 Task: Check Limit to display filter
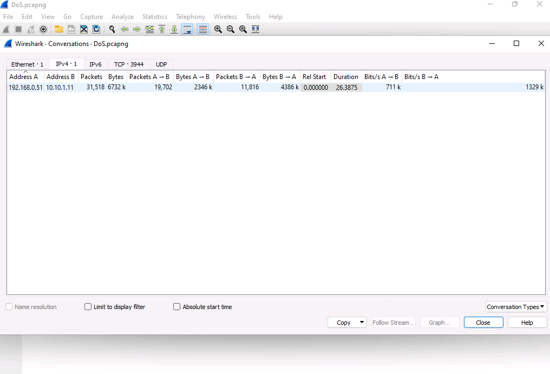(x=88, y=307)
